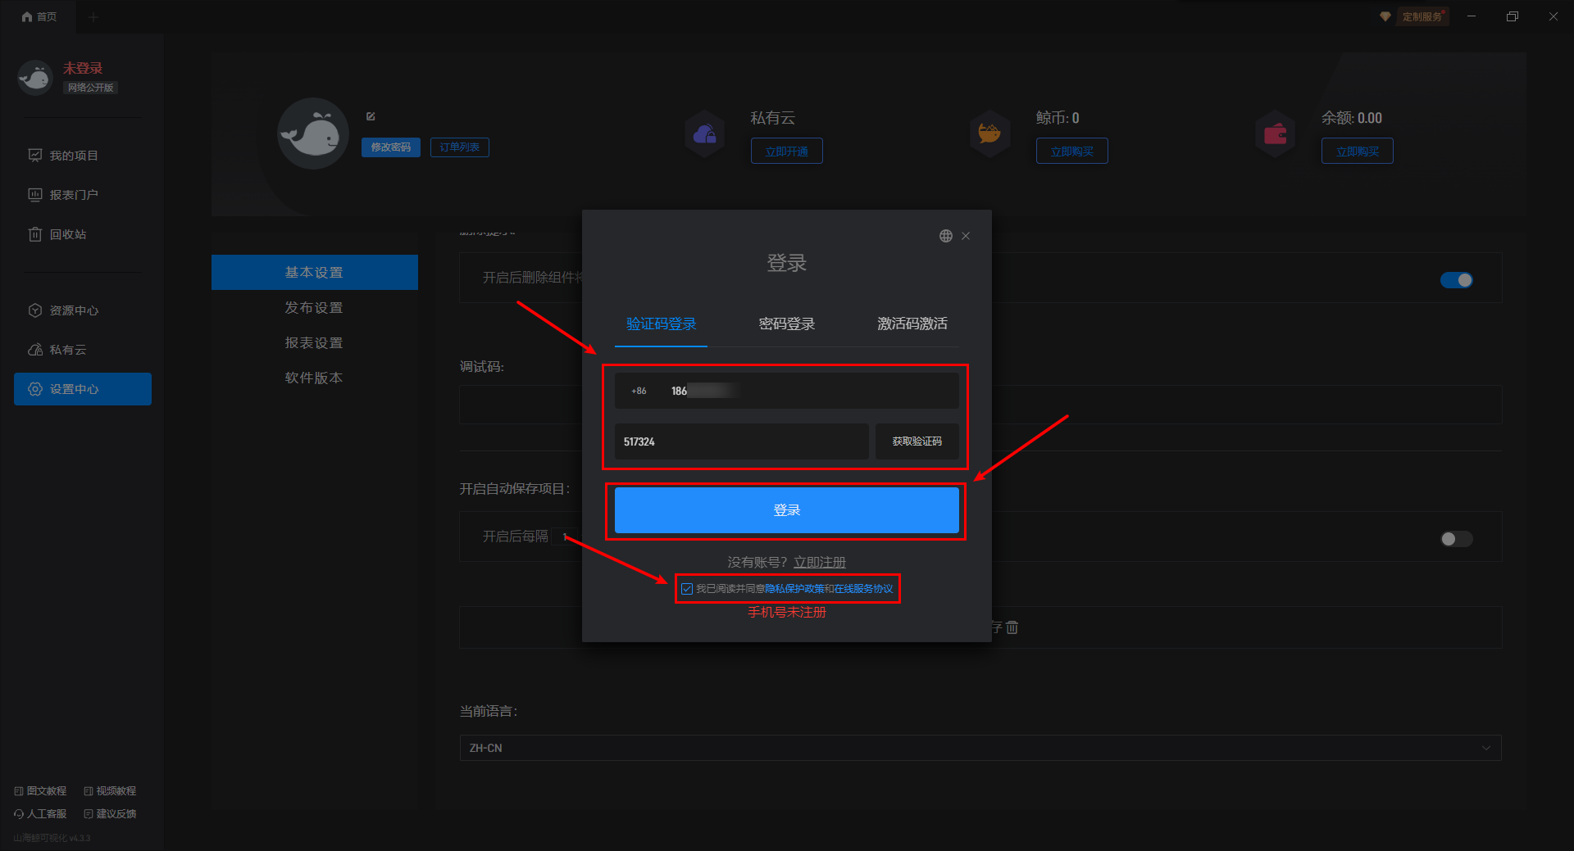Click the 订单列表 button
Image resolution: width=1574 pixels, height=851 pixels.
(460, 147)
